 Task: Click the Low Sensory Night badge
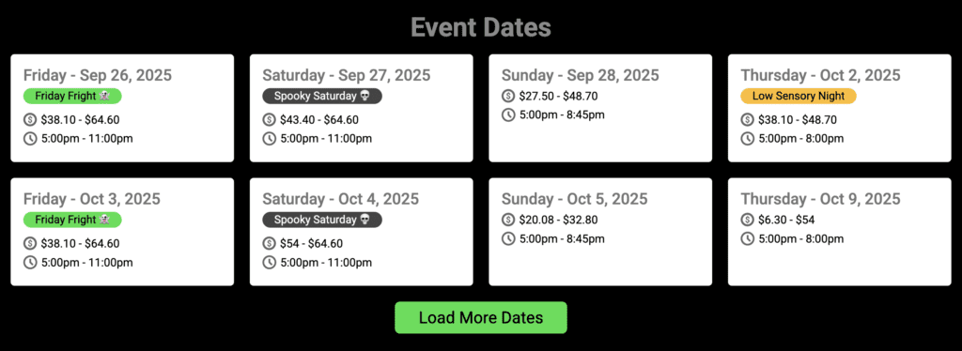coord(799,96)
